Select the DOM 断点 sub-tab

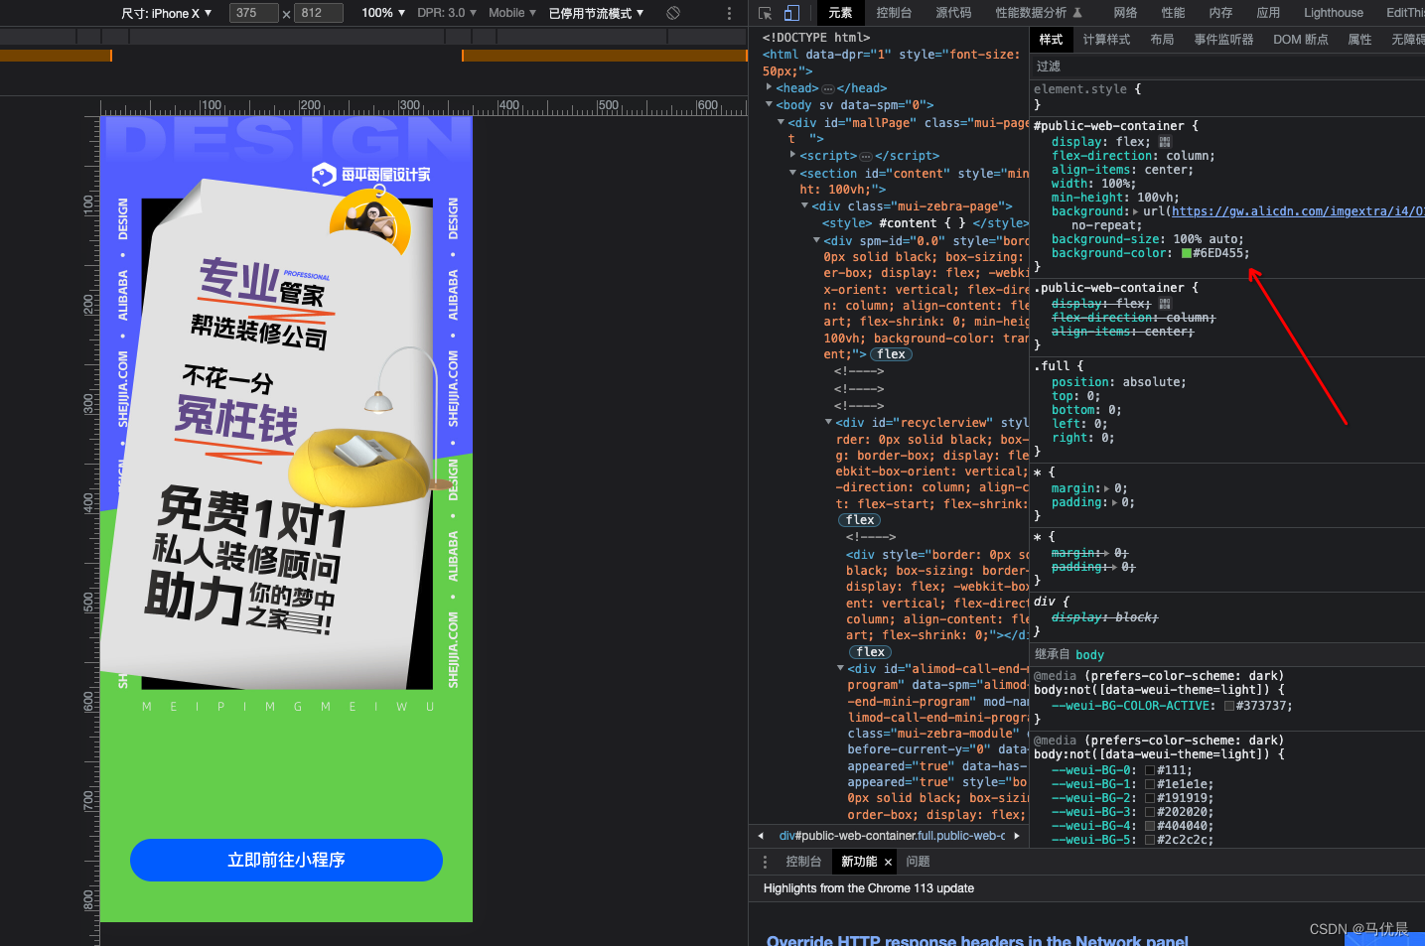[x=1301, y=40]
